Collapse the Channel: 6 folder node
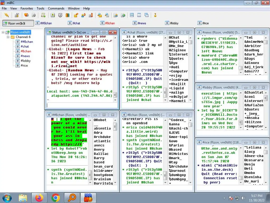The image size is (270, 203). 8,37
